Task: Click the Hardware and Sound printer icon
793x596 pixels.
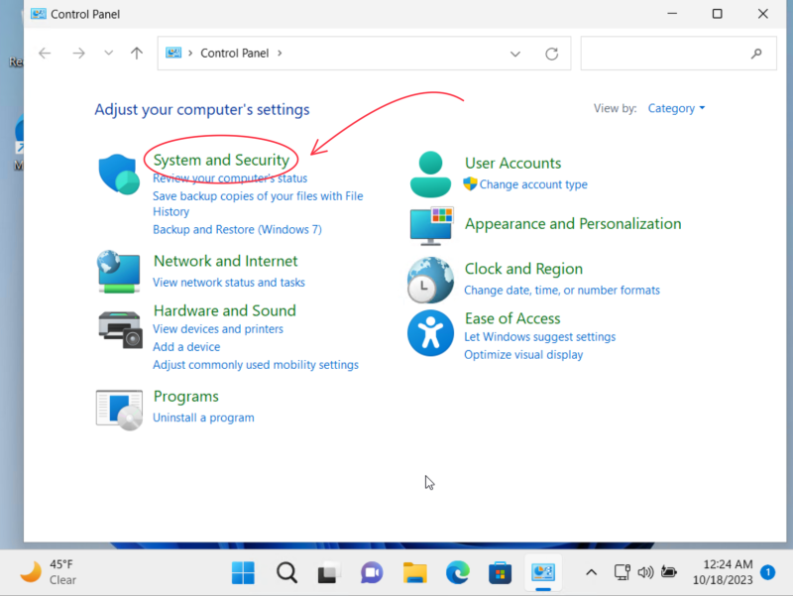Action: point(119,327)
